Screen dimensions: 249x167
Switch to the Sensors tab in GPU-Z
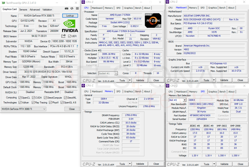point(23,9)
